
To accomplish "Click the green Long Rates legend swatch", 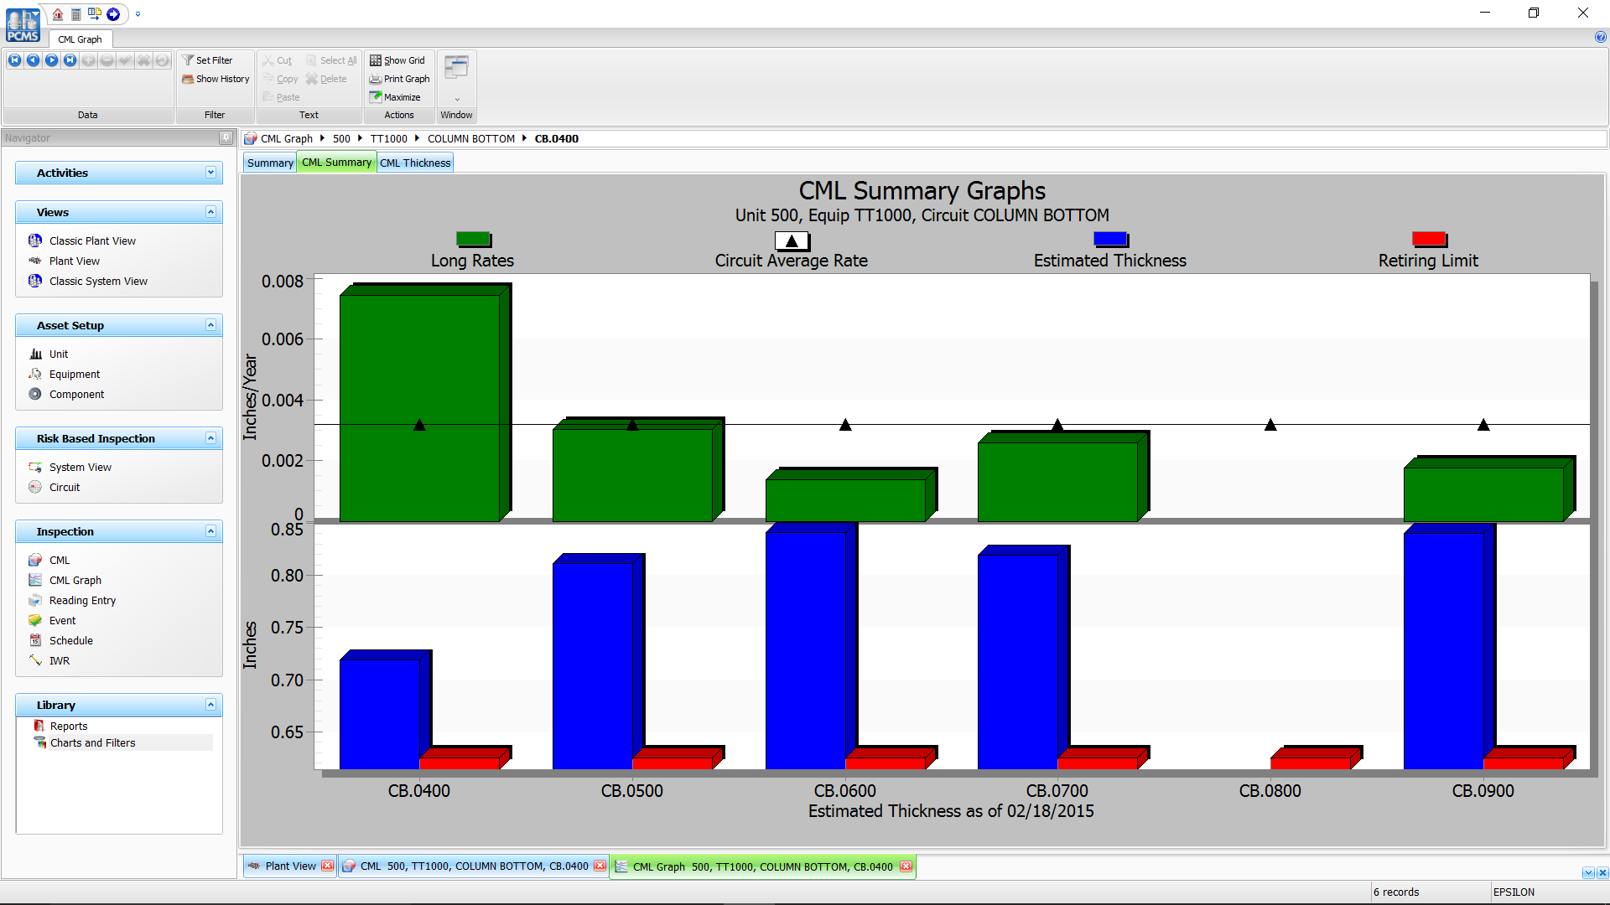I will (x=474, y=239).
